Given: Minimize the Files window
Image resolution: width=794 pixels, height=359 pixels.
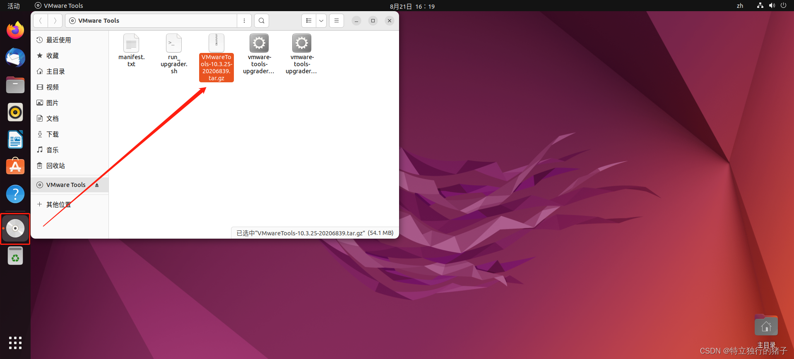Looking at the screenshot, I should (x=356, y=21).
